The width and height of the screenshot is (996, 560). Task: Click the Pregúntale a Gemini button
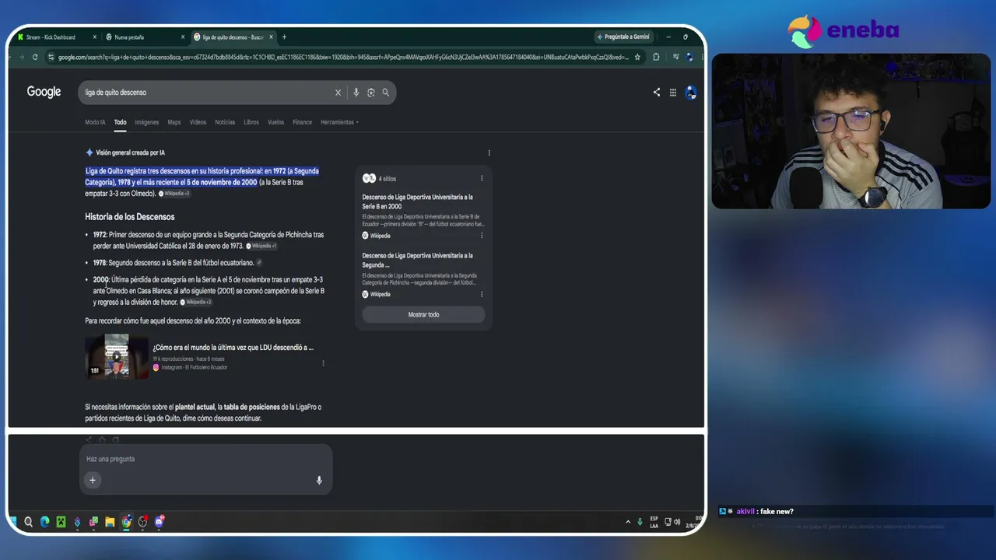623,37
